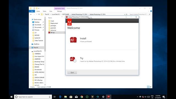
Task: Select System32 folder in Quick access
Action: point(37,38)
